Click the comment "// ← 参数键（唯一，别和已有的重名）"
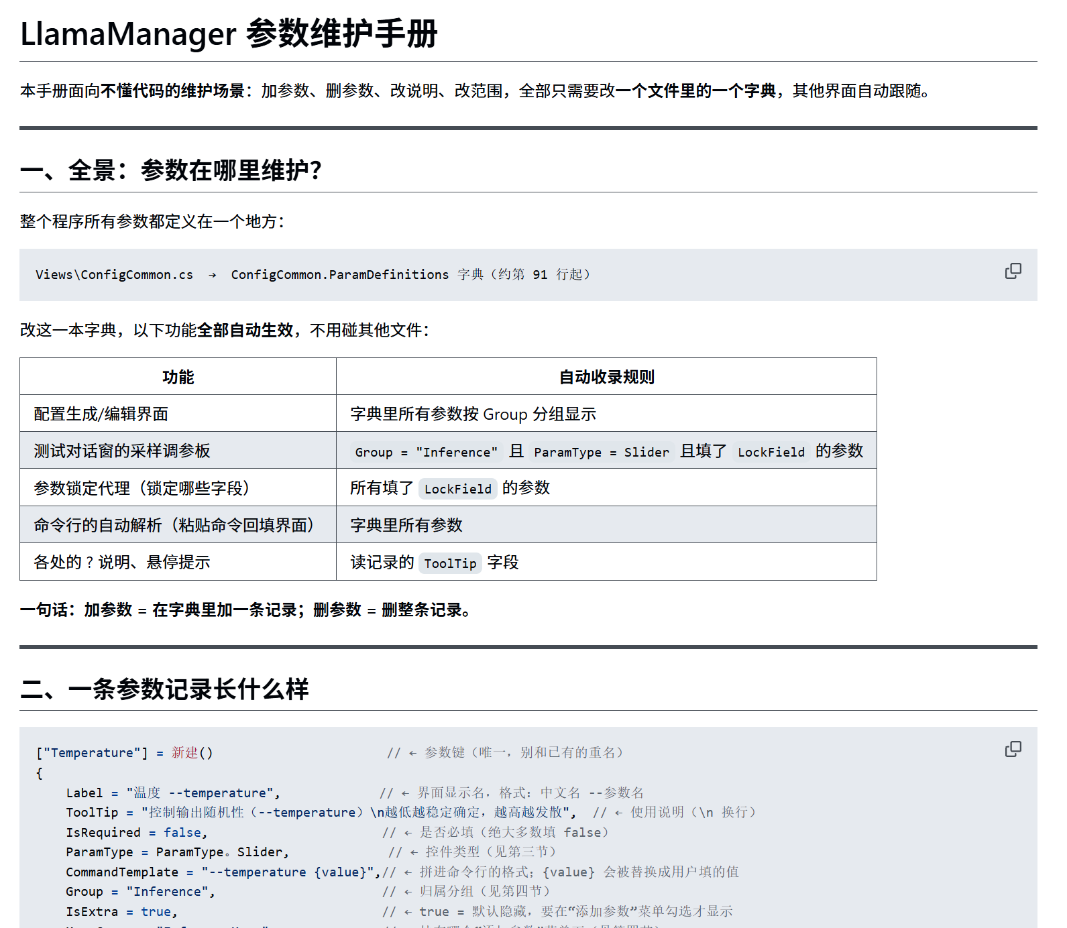Viewport: 1067px width, 928px height. [x=506, y=752]
